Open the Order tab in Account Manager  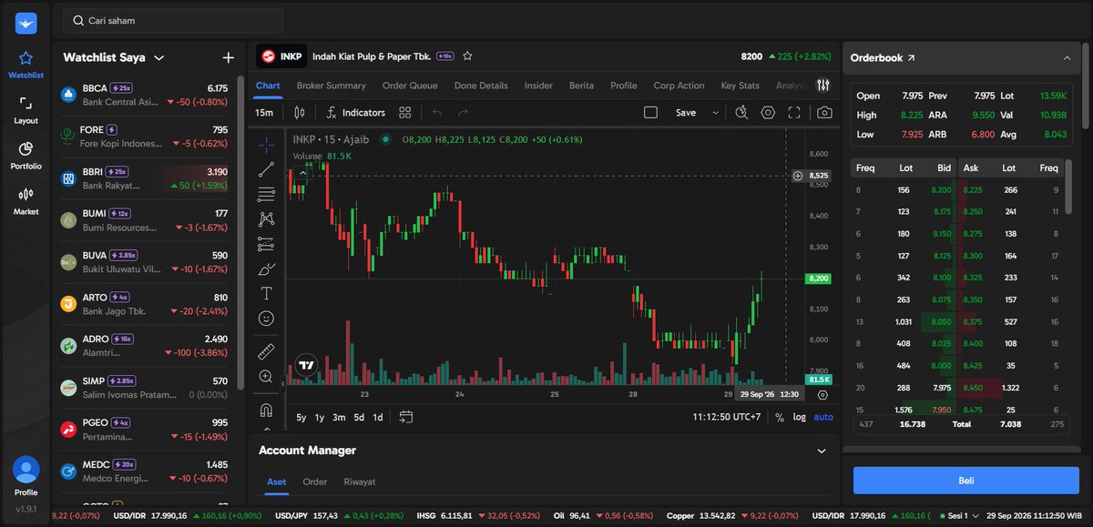point(315,481)
